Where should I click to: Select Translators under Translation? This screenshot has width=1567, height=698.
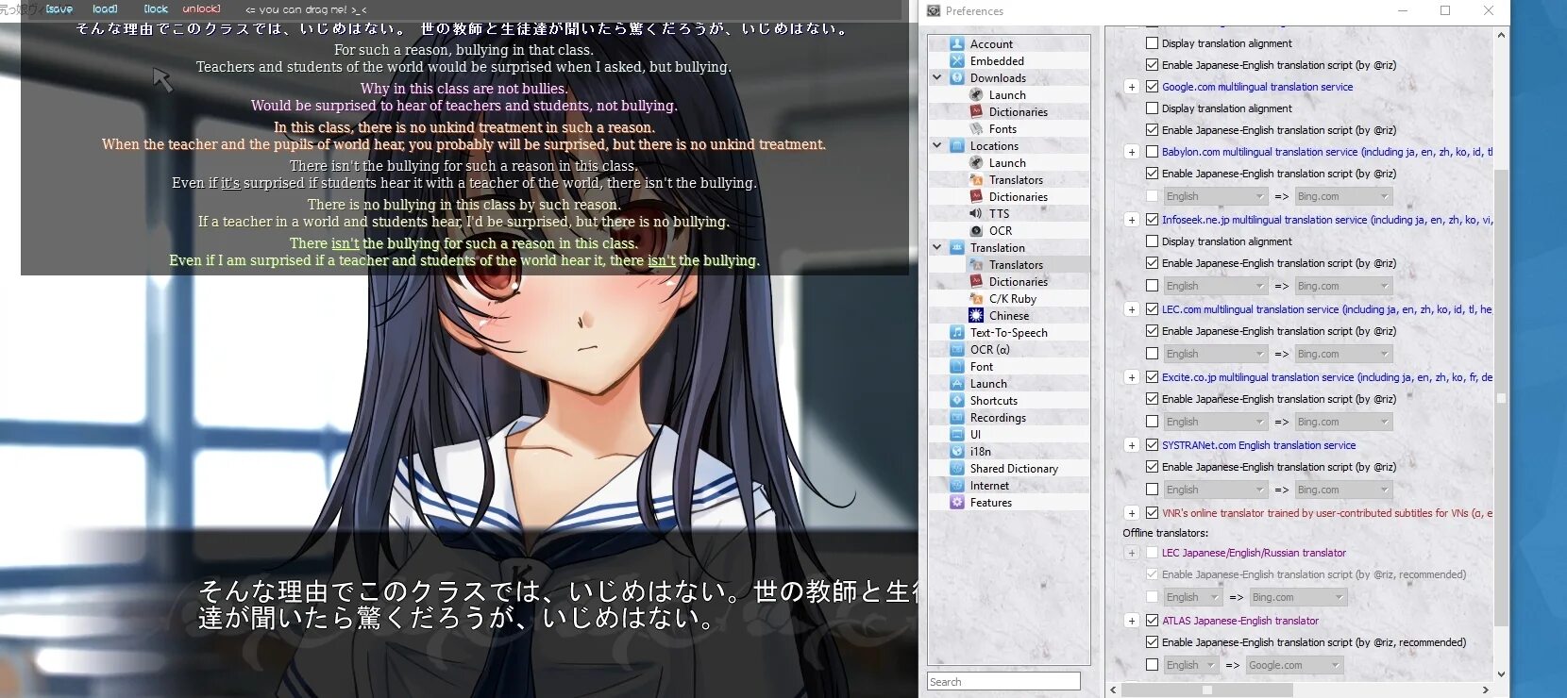coord(1016,265)
